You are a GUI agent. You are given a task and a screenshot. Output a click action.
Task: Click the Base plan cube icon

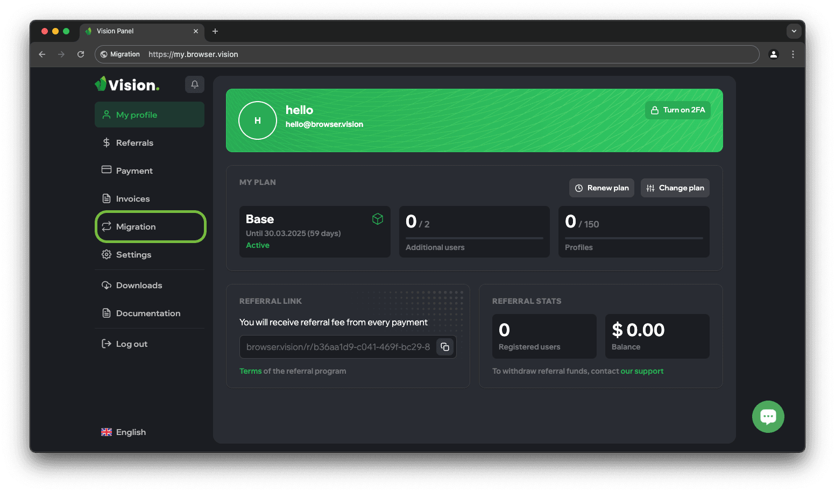coord(378,219)
